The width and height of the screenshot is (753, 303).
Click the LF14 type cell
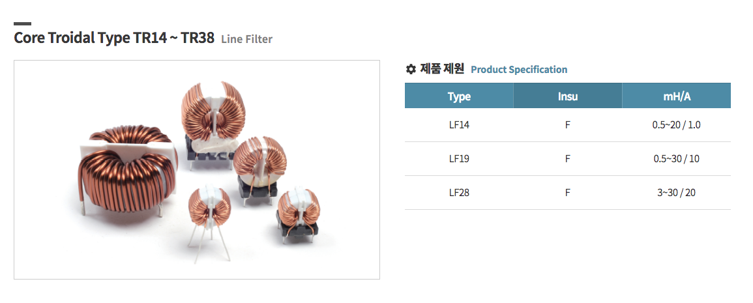[459, 125]
